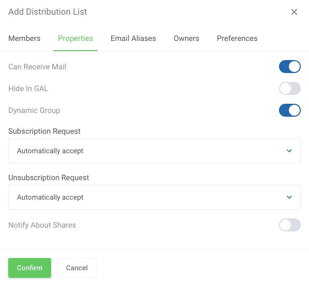
Task: Click the Cancel button
Action: click(77, 268)
